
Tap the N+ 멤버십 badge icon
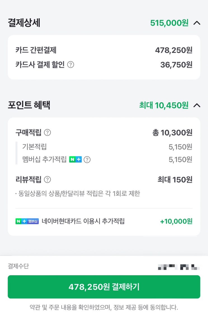tap(27, 221)
